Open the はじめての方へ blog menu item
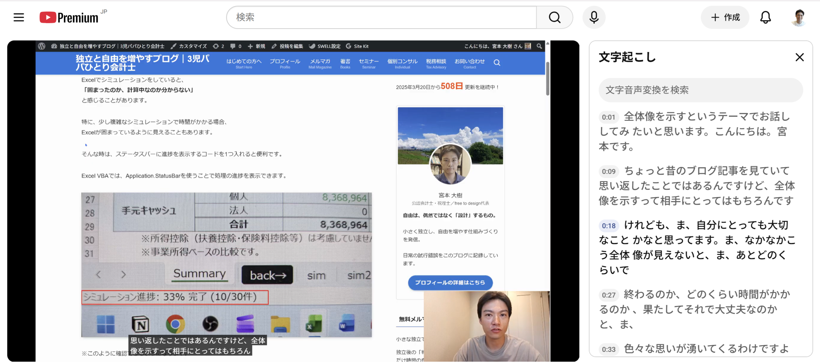This screenshot has height=364, width=820. click(x=244, y=63)
